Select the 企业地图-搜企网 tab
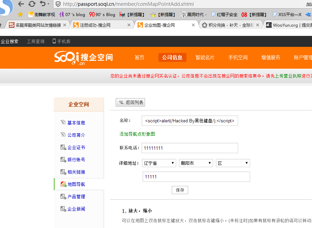This screenshot has height=228, width=312. pos(156,25)
